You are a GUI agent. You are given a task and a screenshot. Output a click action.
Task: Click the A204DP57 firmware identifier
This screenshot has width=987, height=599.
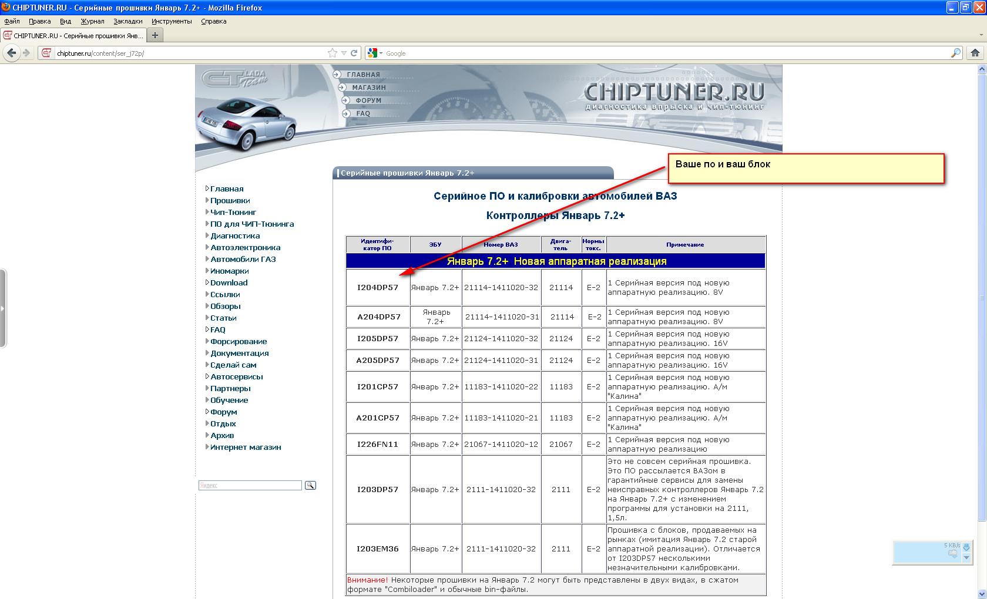(x=379, y=317)
